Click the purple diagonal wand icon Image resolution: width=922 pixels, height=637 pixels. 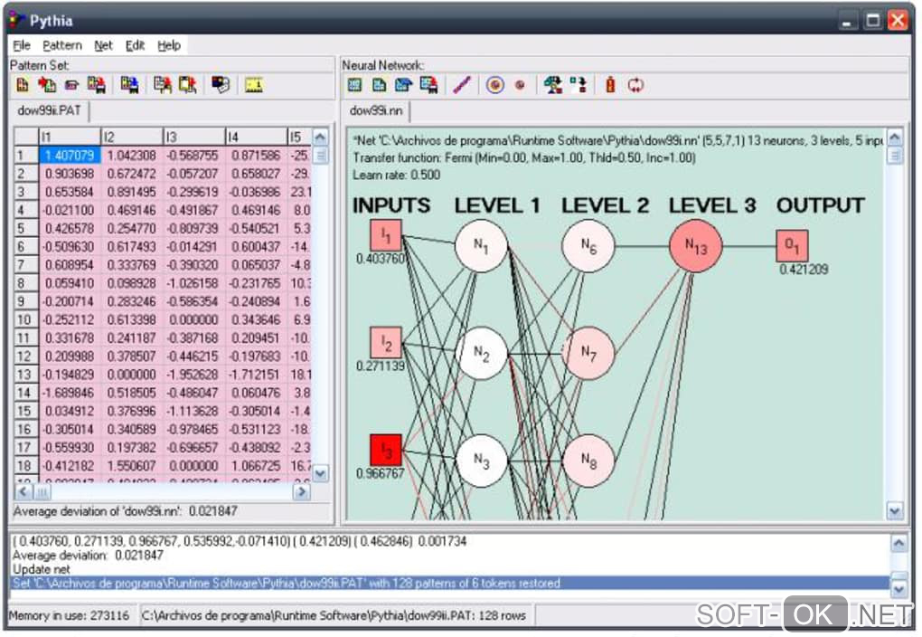pyautogui.click(x=462, y=85)
